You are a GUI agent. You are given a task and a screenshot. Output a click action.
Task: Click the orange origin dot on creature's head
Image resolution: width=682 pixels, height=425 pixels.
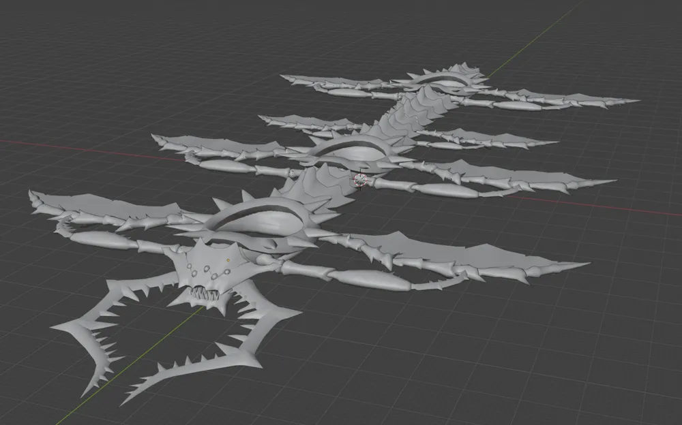[x=228, y=260]
